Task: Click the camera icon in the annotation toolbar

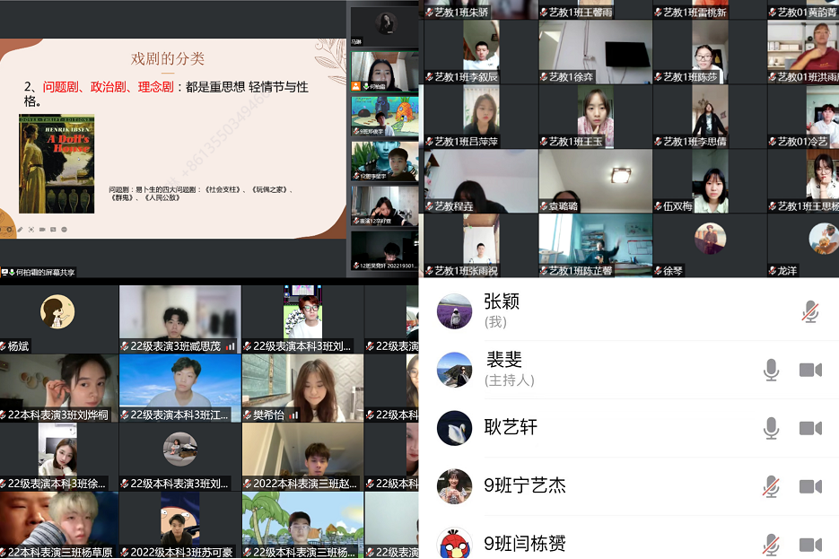Action: tap(42, 230)
